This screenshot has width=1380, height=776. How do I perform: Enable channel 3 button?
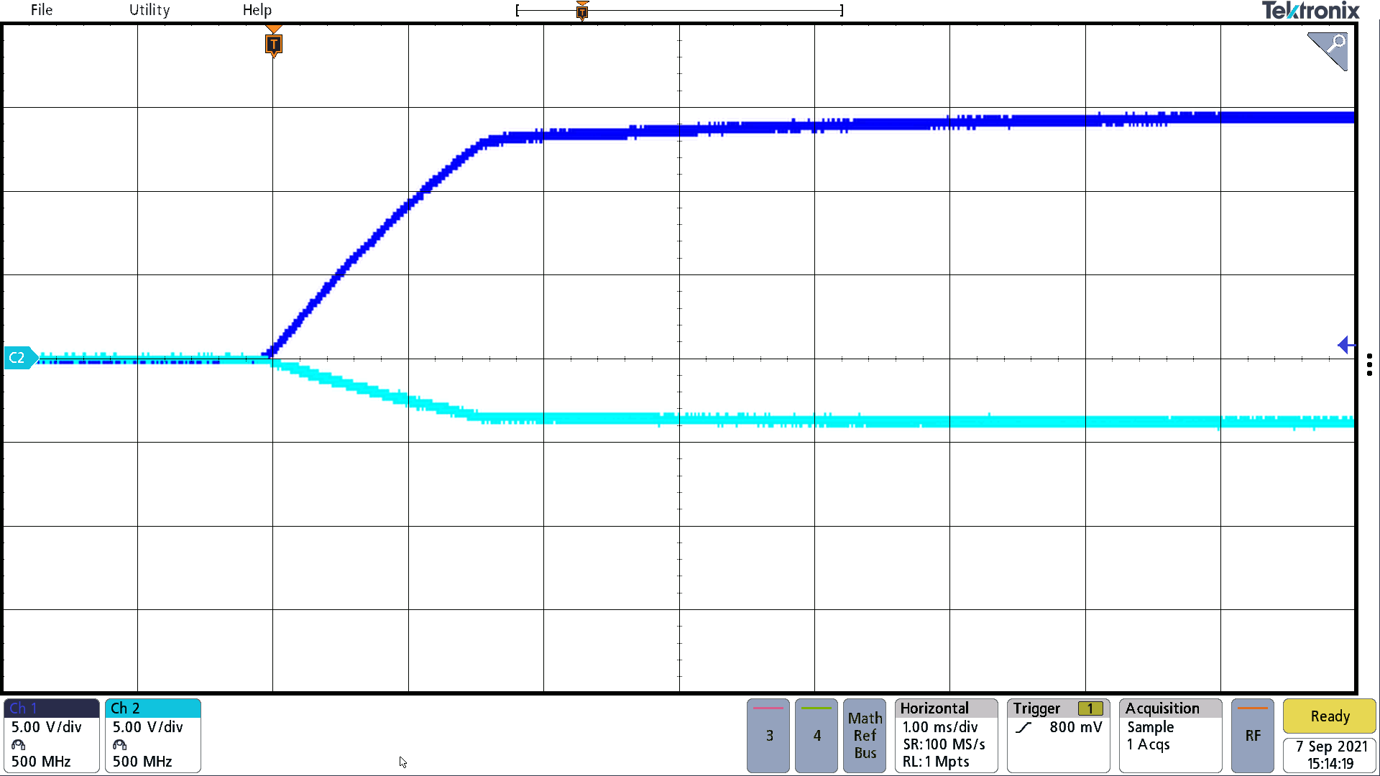[768, 736]
